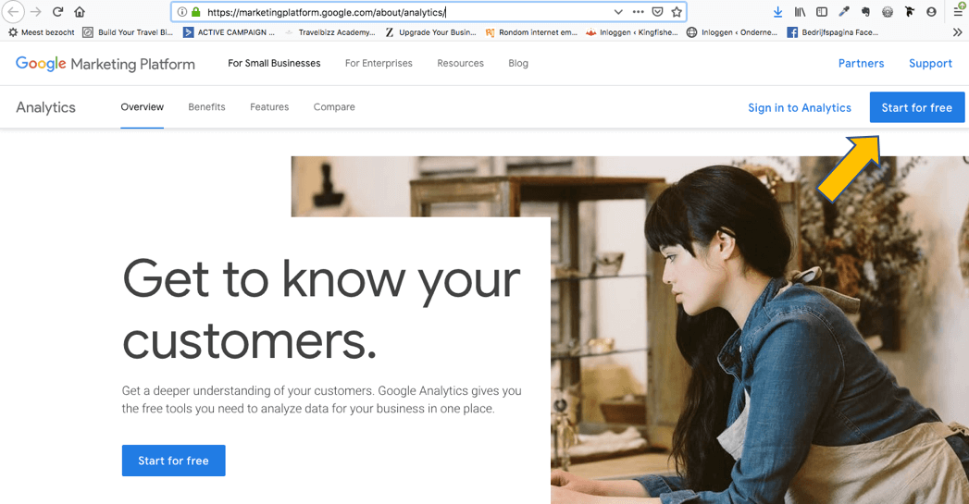Open the Upgrade Your Busin... bookmark

click(430, 32)
